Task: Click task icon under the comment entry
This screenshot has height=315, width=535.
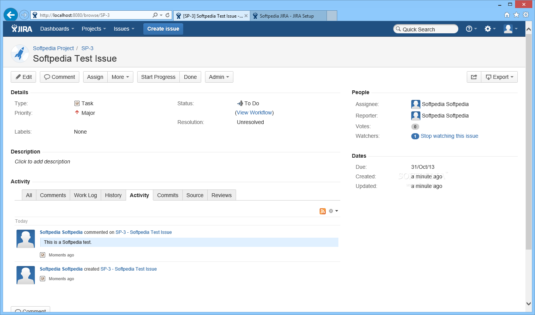Action: pyautogui.click(x=43, y=255)
